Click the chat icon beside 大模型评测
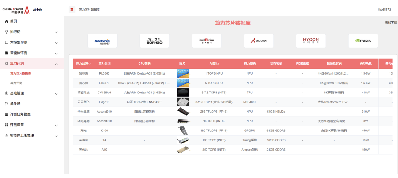This screenshot has height=178, width=398. coord(7,42)
